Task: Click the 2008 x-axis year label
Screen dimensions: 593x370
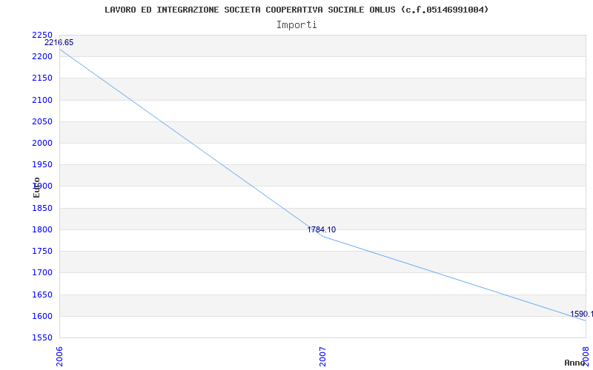Action: click(x=586, y=355)
